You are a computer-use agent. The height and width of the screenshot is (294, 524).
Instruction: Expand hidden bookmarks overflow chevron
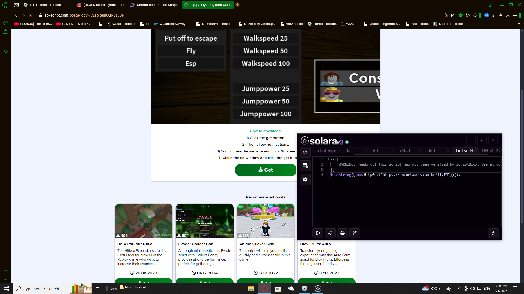tap(519, 24)
